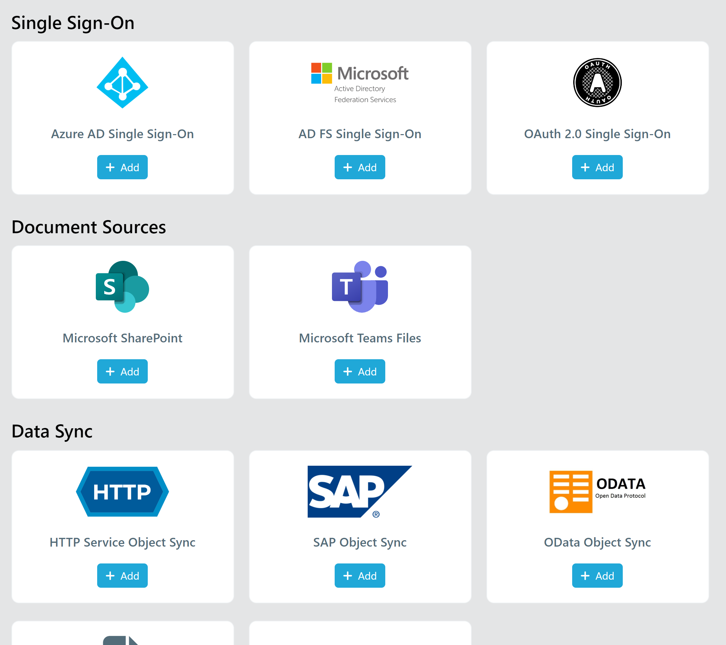Click the OAuth 2.0 Single Sign-On title

tap(597, 134)
